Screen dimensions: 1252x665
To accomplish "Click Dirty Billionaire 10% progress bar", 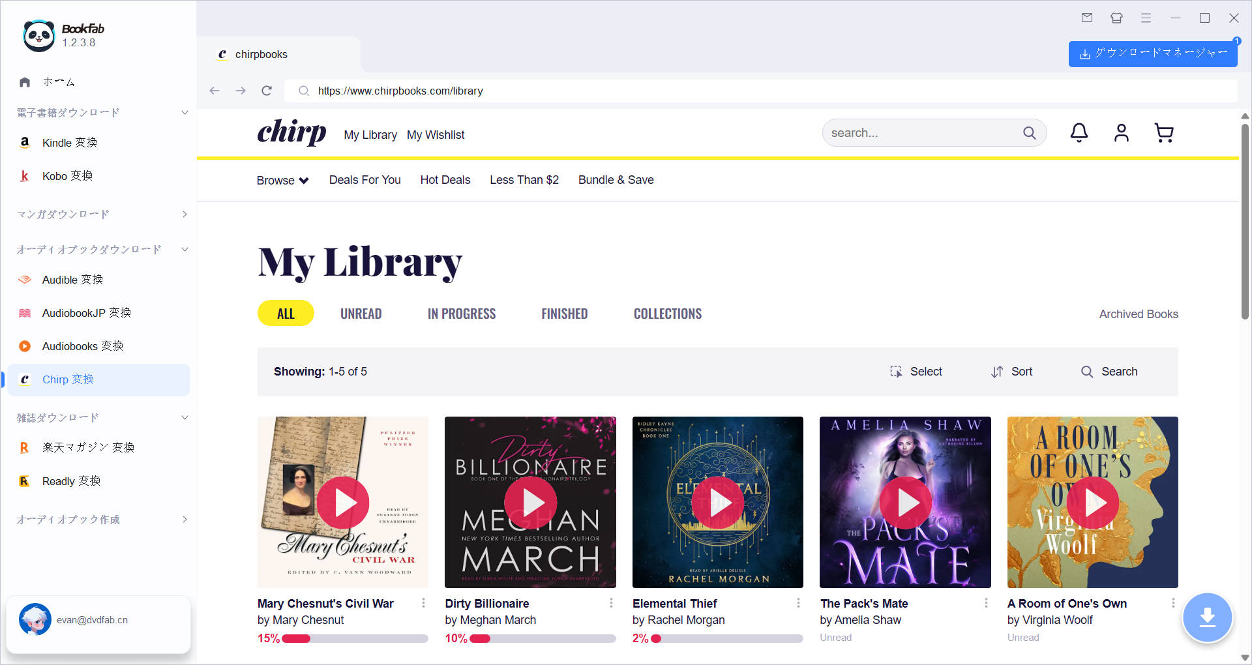I will tap(543, 639).
